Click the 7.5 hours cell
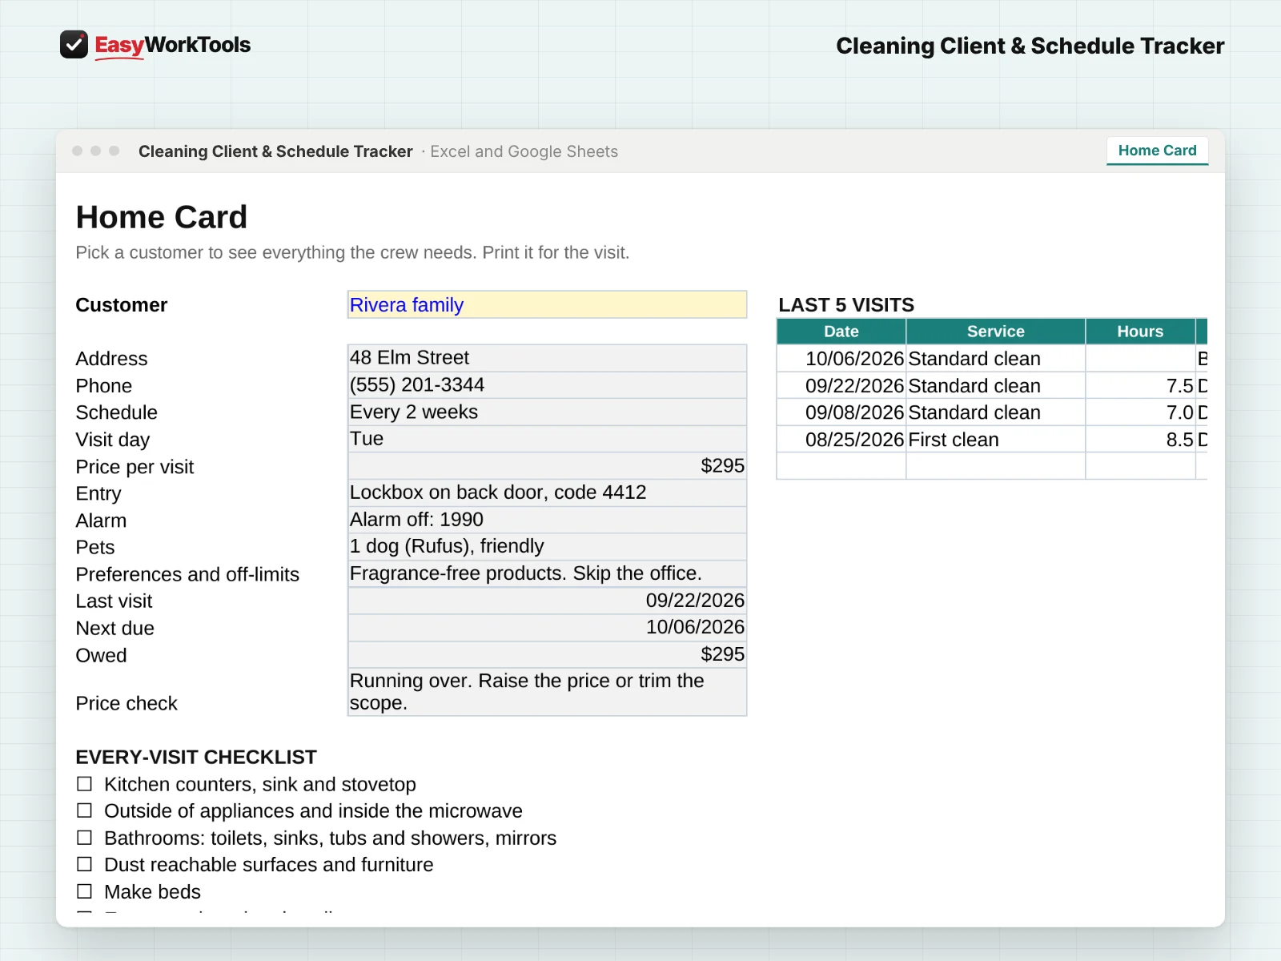Image resolution: width=1281 pixels, height=961 pixels. (x=1140, y=386)
